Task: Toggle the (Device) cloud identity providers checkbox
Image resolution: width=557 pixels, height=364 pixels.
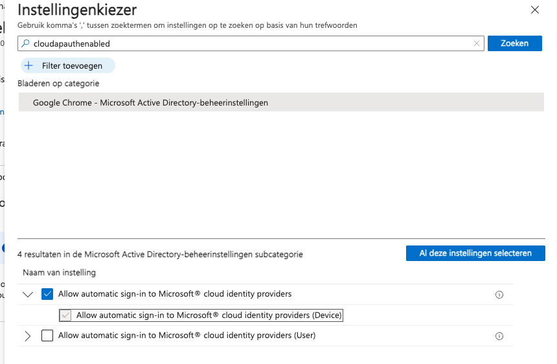Action: pyautogui.click(x=65, y=315)
